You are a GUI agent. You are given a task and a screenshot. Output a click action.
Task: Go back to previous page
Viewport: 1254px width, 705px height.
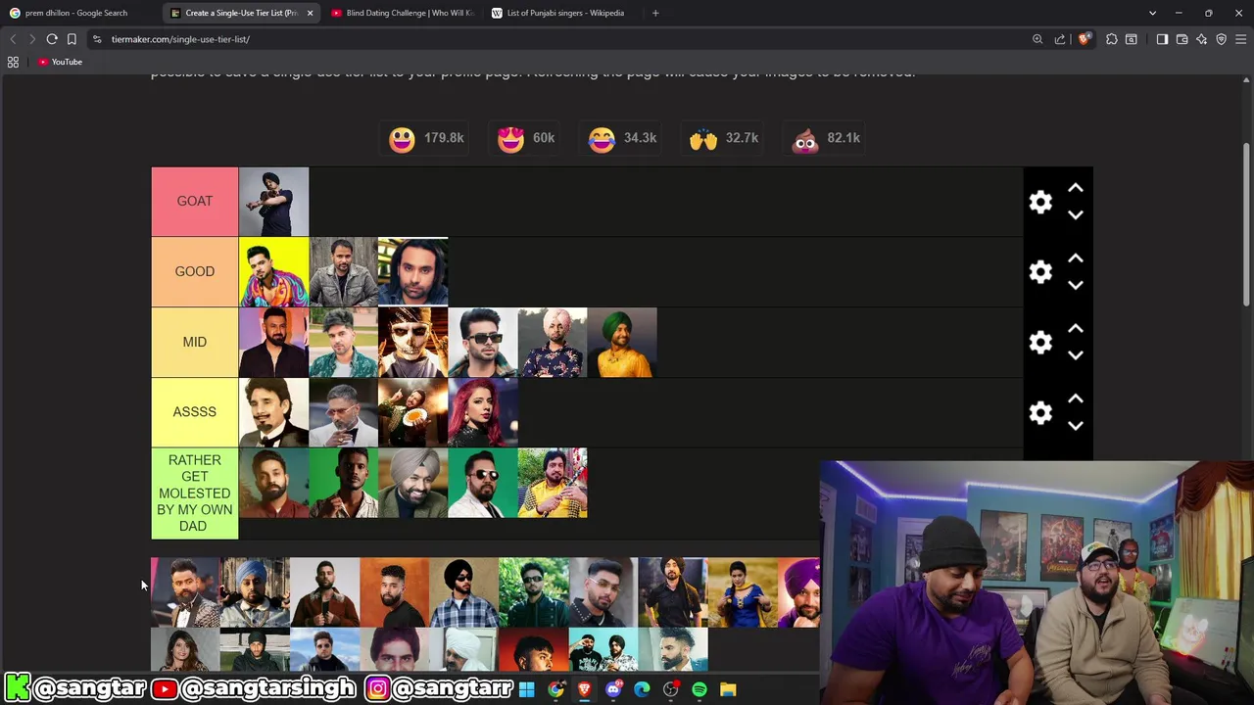tap(13, 39)
